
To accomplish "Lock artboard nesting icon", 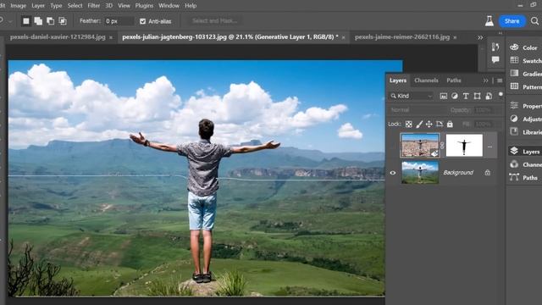I will (x=440, y=125).
